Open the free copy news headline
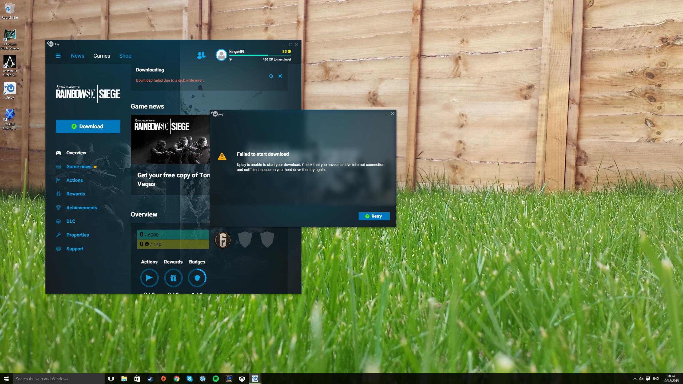Viewport: 683px width, 384px height. 173,179
